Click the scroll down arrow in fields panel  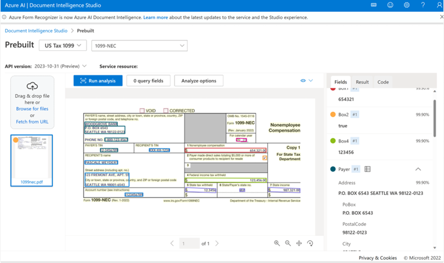(435, 248)
